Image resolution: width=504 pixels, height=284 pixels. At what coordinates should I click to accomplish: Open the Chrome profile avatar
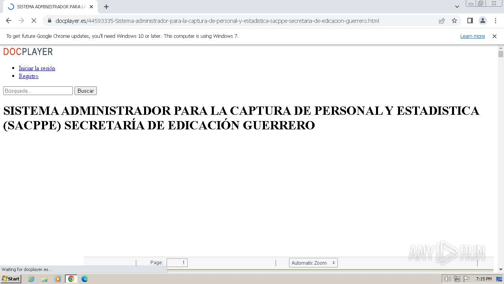482,21
